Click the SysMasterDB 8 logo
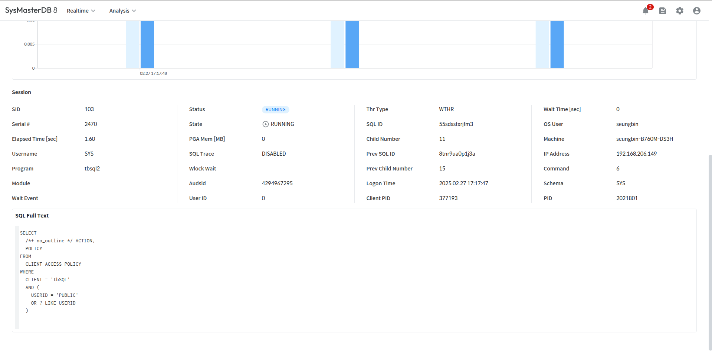Viewport: 712px width, 355px height. [31, 10]
